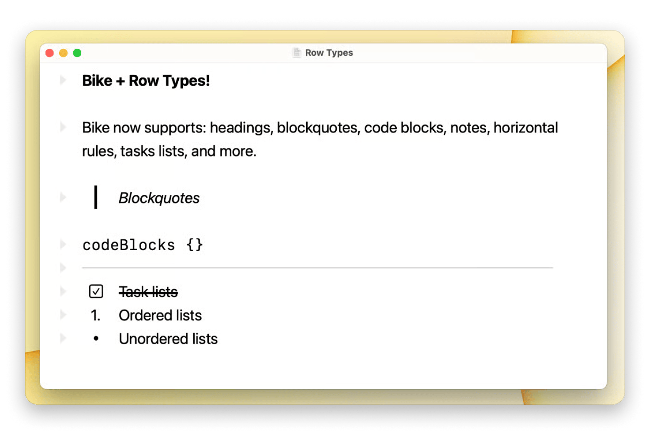Select the heading text "Bike + Row Types!"
650x438 pixels.
pyautogui.click(x=146, y=80)
